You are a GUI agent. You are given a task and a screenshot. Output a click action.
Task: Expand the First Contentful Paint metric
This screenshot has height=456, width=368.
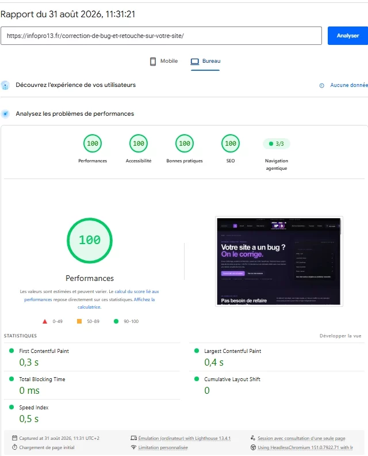point(92,357)
